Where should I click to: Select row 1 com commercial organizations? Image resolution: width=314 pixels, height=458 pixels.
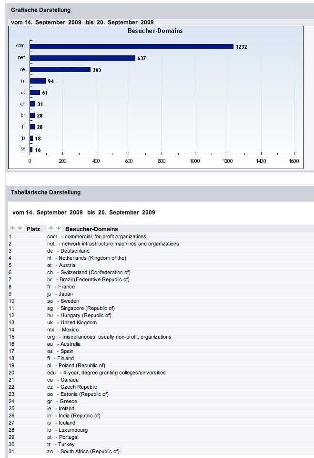96,236
